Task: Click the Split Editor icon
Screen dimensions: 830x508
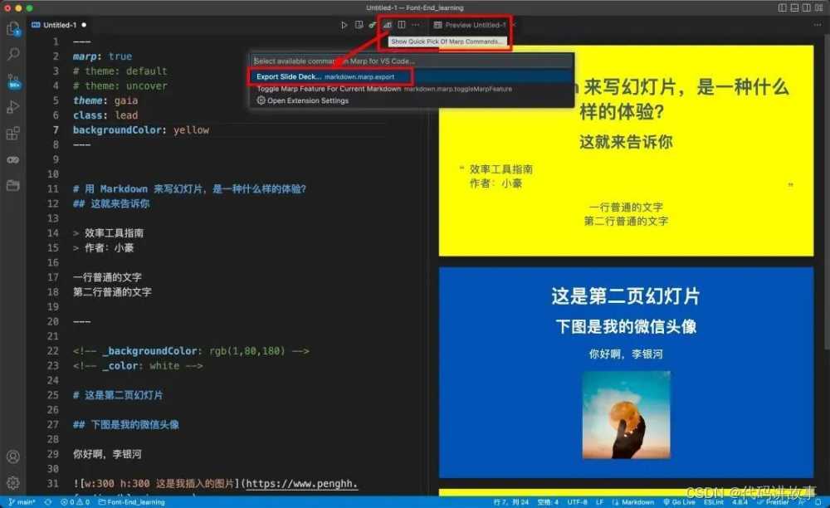Action: tap(401, 25)
